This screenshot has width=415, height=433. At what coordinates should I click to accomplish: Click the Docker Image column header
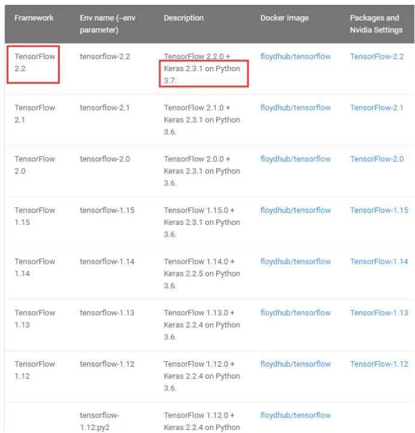tap(284, 18)
